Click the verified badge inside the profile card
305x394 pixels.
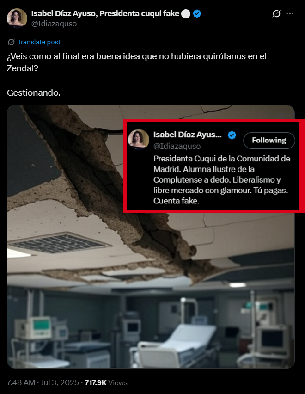tap(232, 135)
